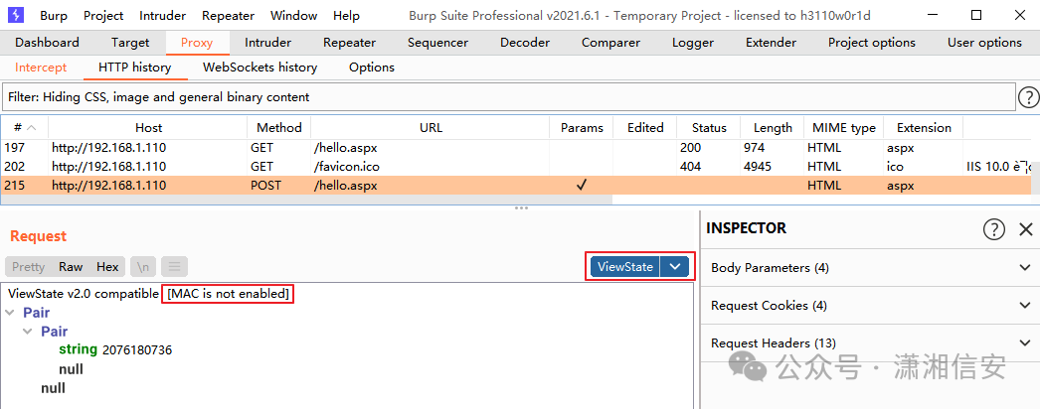Sort history by Status column header

click(709, 128)
